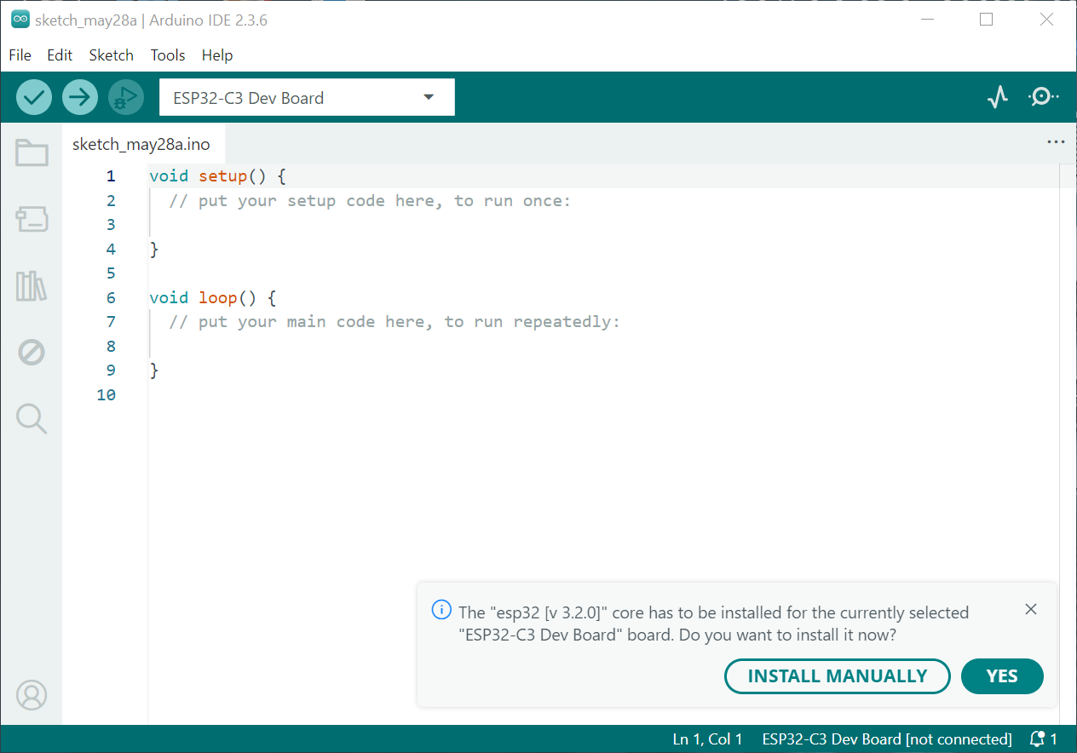
Task: Click line number 10 in gutter
Action: (107, 395)
